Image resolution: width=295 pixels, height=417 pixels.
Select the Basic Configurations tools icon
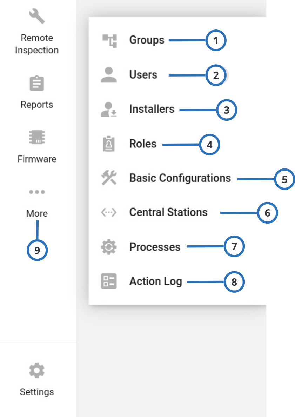(109, 178)
